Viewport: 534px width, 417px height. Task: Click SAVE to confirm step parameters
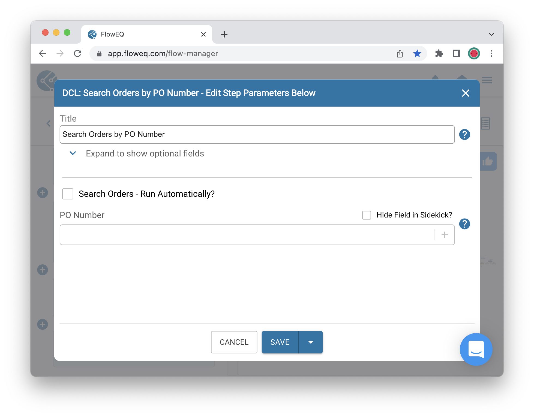pos(280,342)
